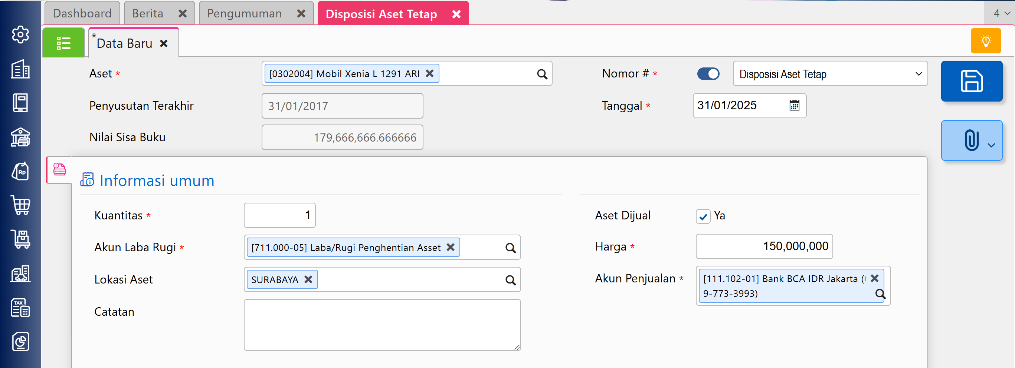Open the green list view icon
This screenshot has height=368, width=1015.
coord(63,43)
